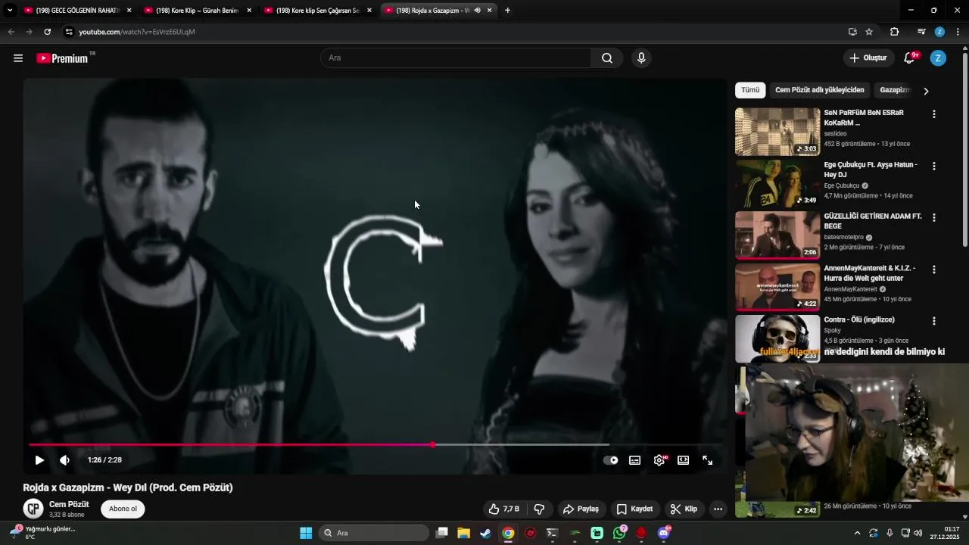
Task: Open options menu for AnnenMayKantereit video
Action: [x=933, y=269]
